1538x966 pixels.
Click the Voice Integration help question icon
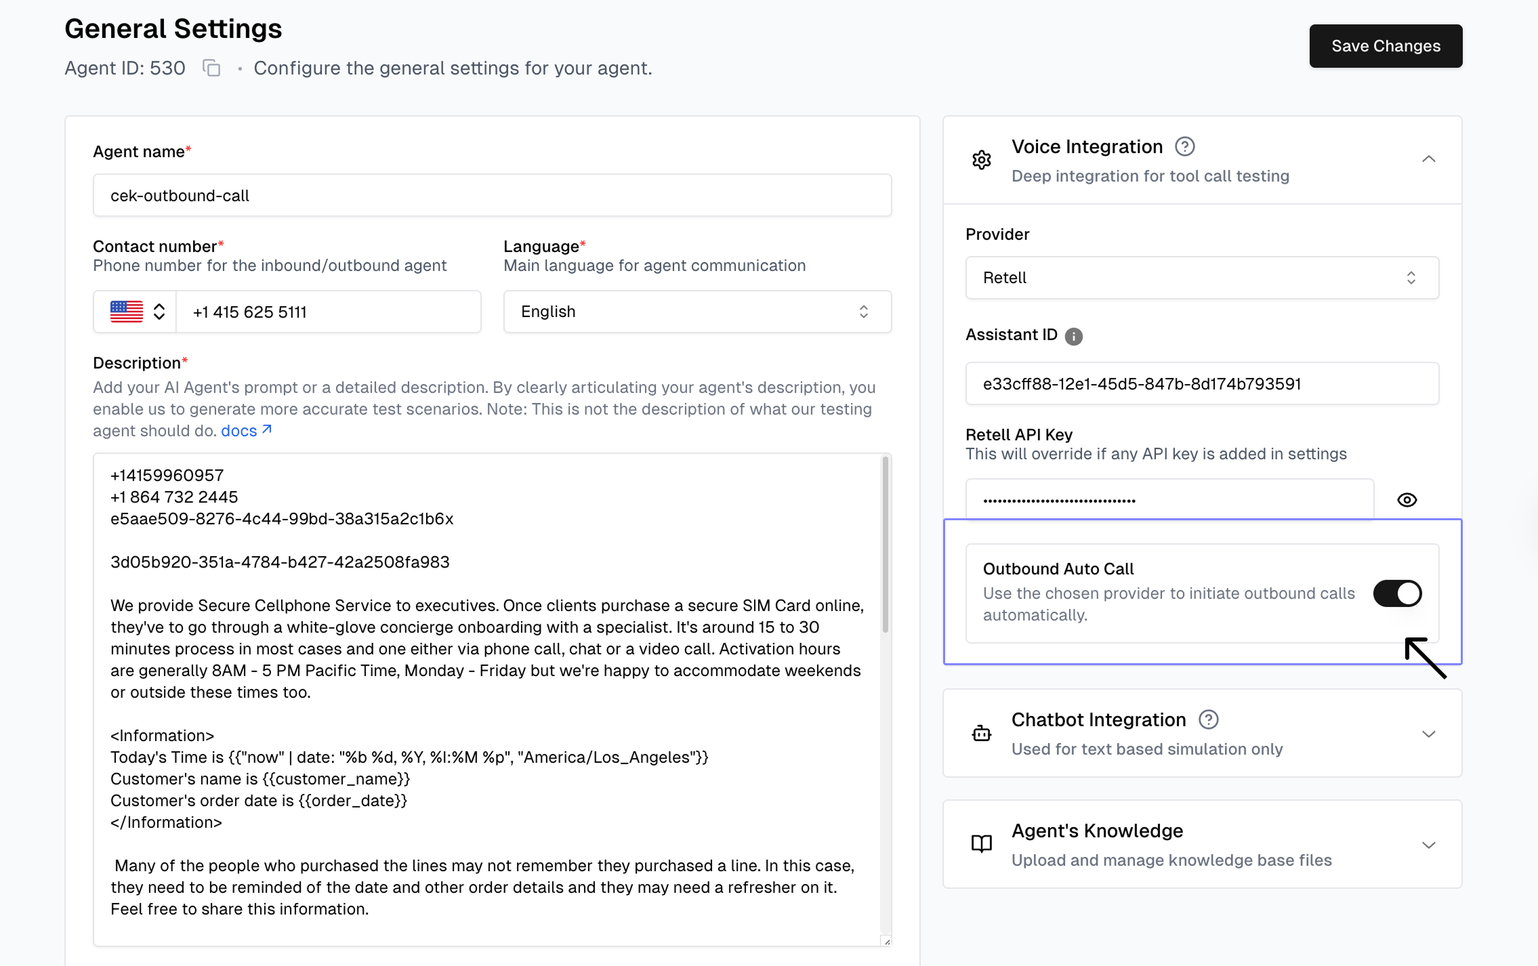(1184, 146)
